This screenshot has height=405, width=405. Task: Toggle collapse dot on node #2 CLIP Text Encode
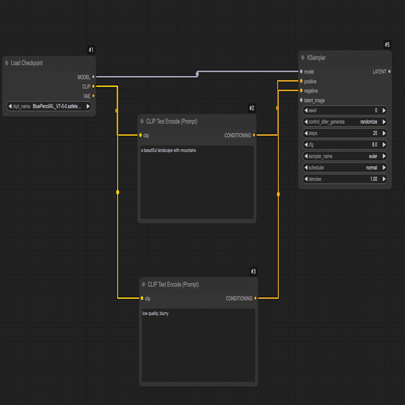142,121
